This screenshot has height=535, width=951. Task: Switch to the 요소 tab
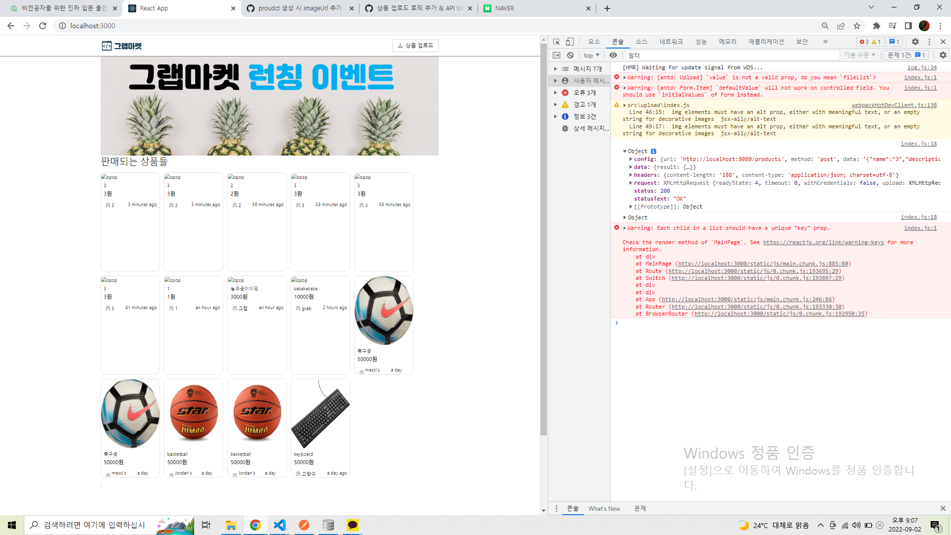point(594,42)
